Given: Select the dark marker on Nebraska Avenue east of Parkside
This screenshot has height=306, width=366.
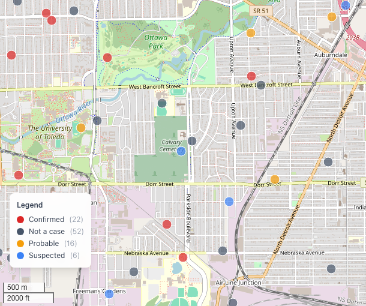Looking at the screenshot, I should 223,251.
